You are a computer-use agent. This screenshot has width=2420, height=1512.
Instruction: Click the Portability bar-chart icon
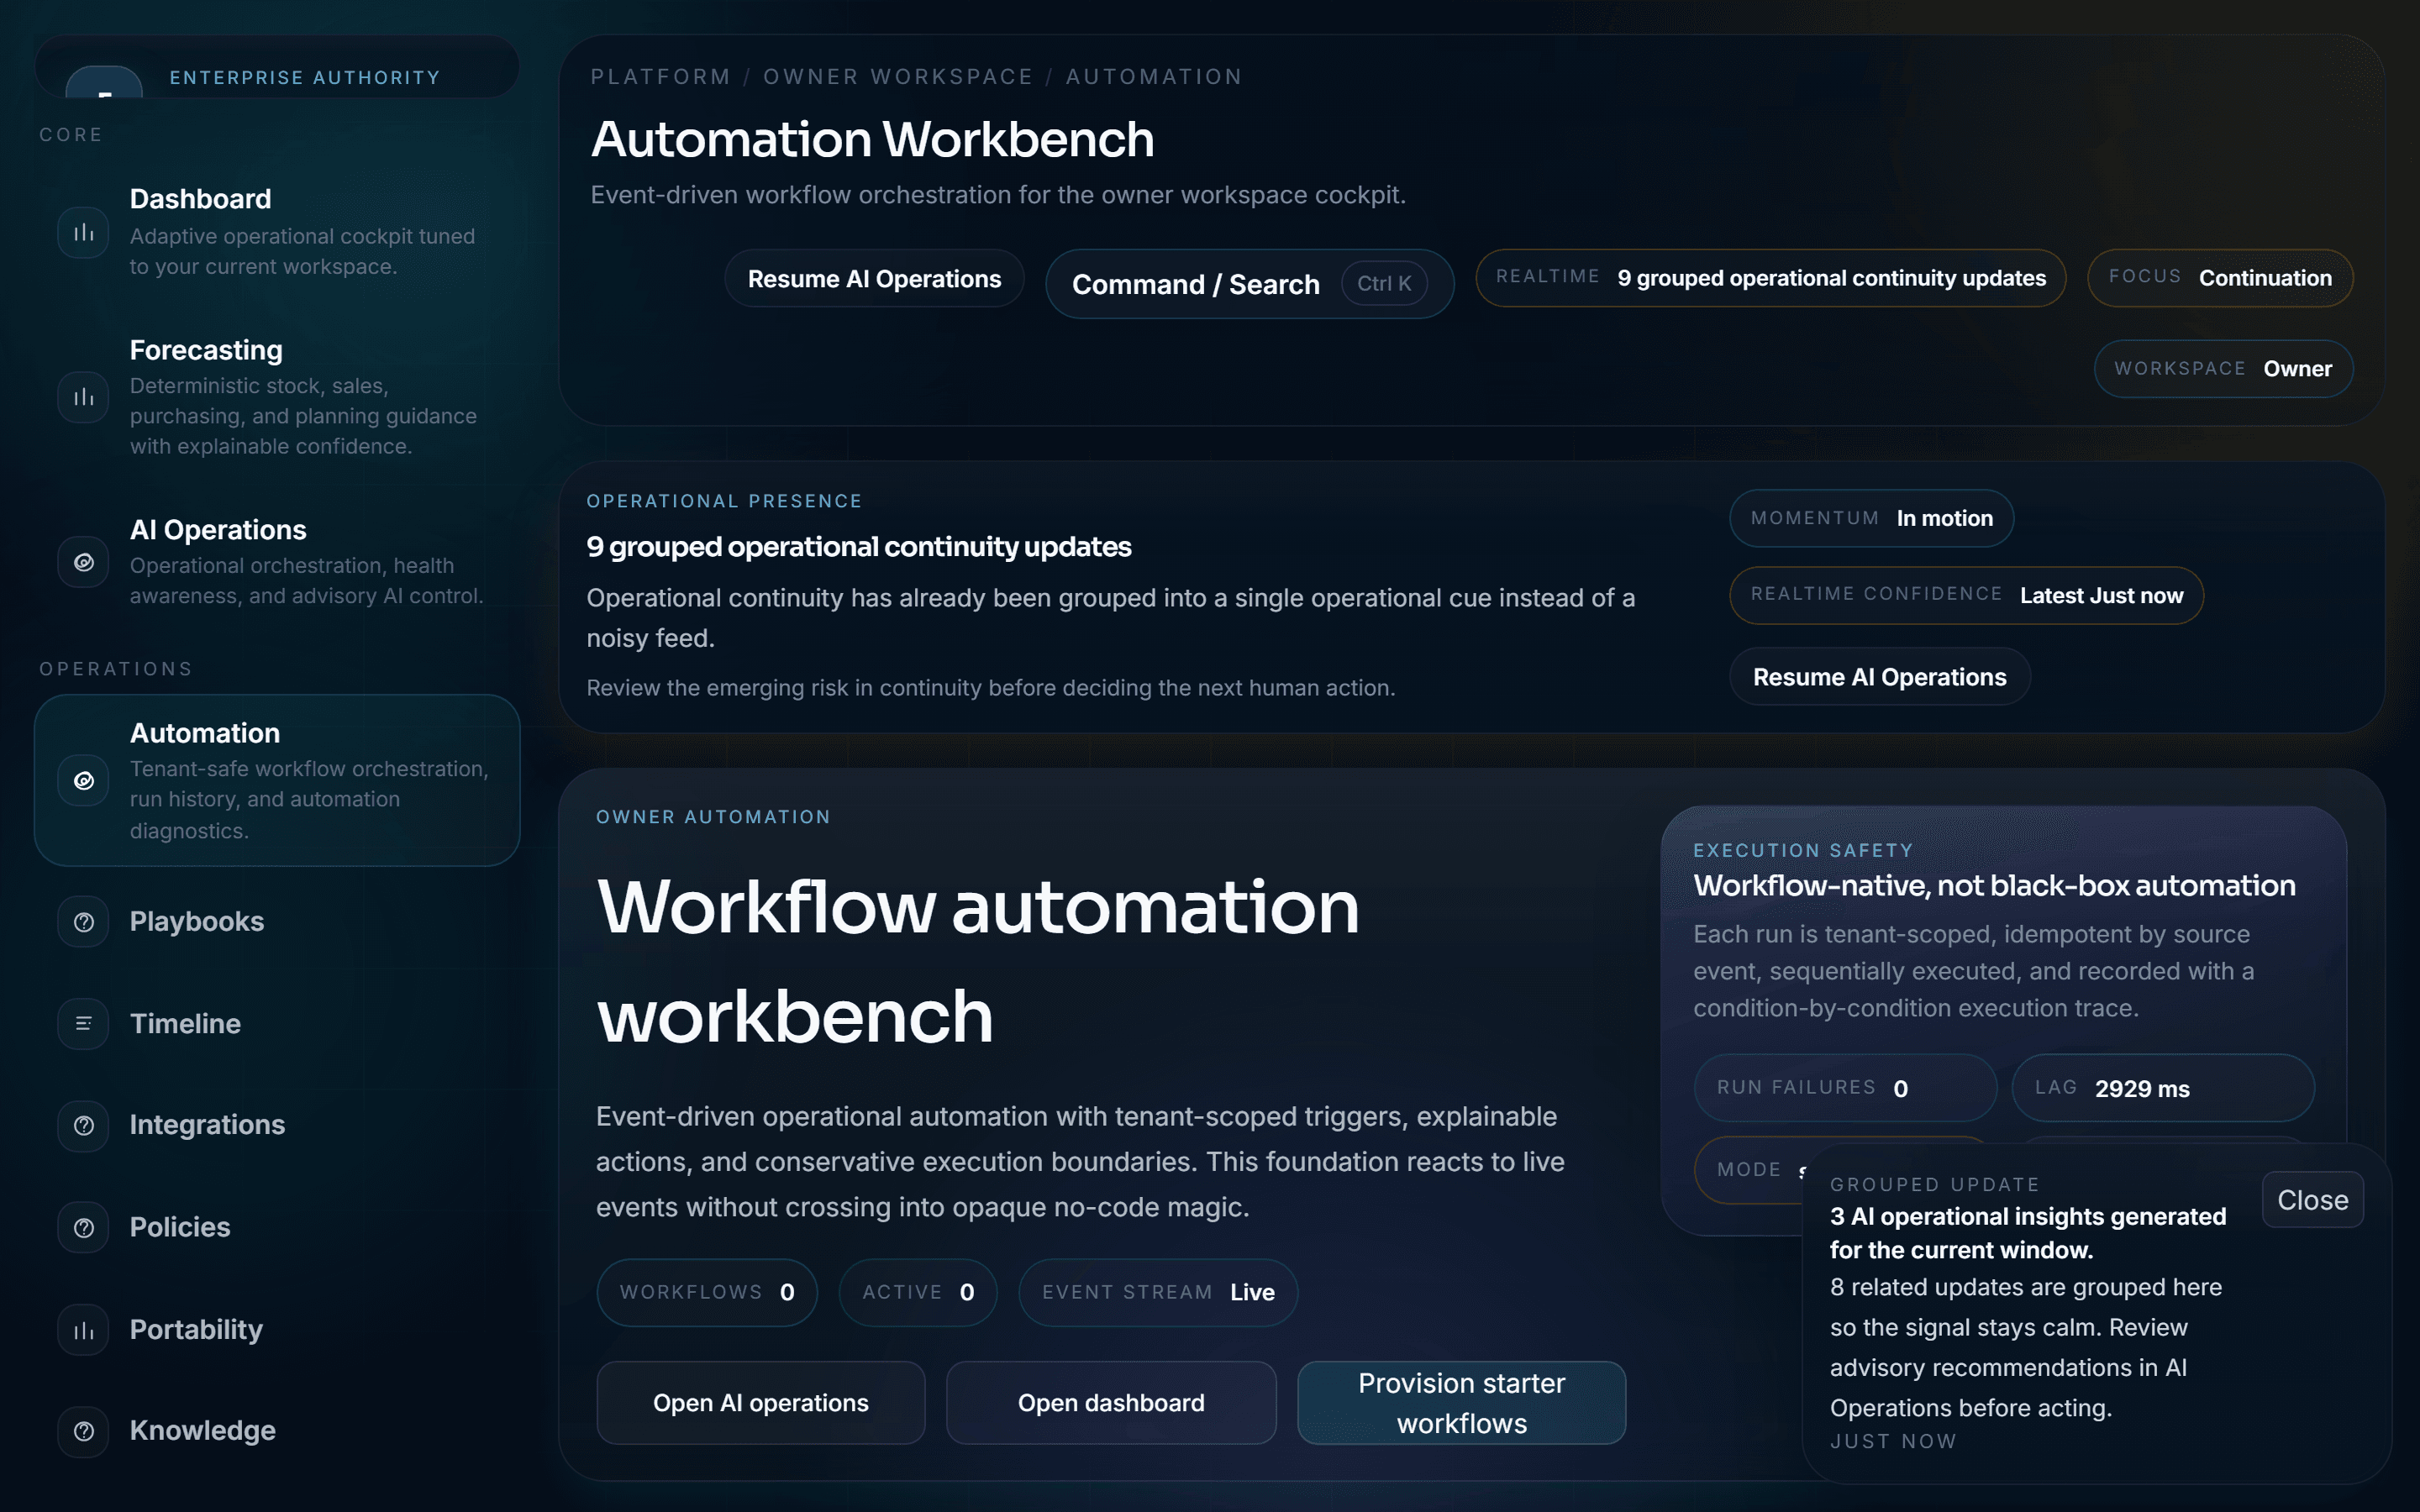coord(84,1330)
